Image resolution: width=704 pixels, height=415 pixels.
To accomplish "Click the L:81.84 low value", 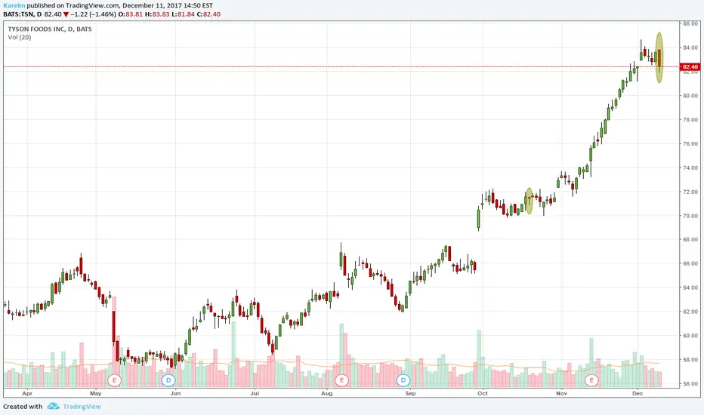I will pos(184,14).
